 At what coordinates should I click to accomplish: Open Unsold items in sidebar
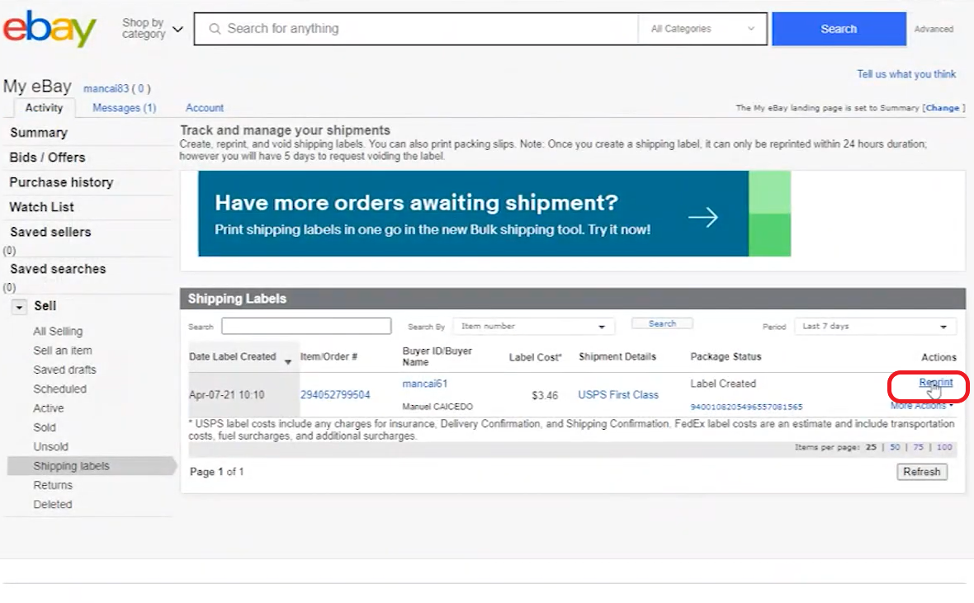(51, 446)
